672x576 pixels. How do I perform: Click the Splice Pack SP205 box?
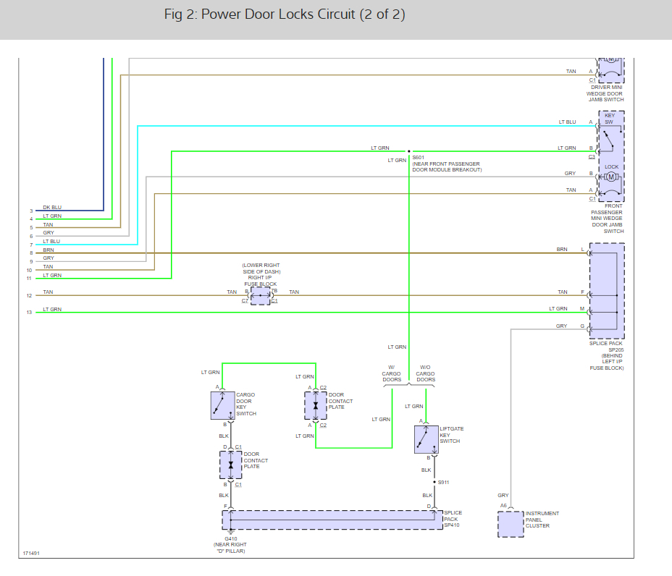point(607,291)
